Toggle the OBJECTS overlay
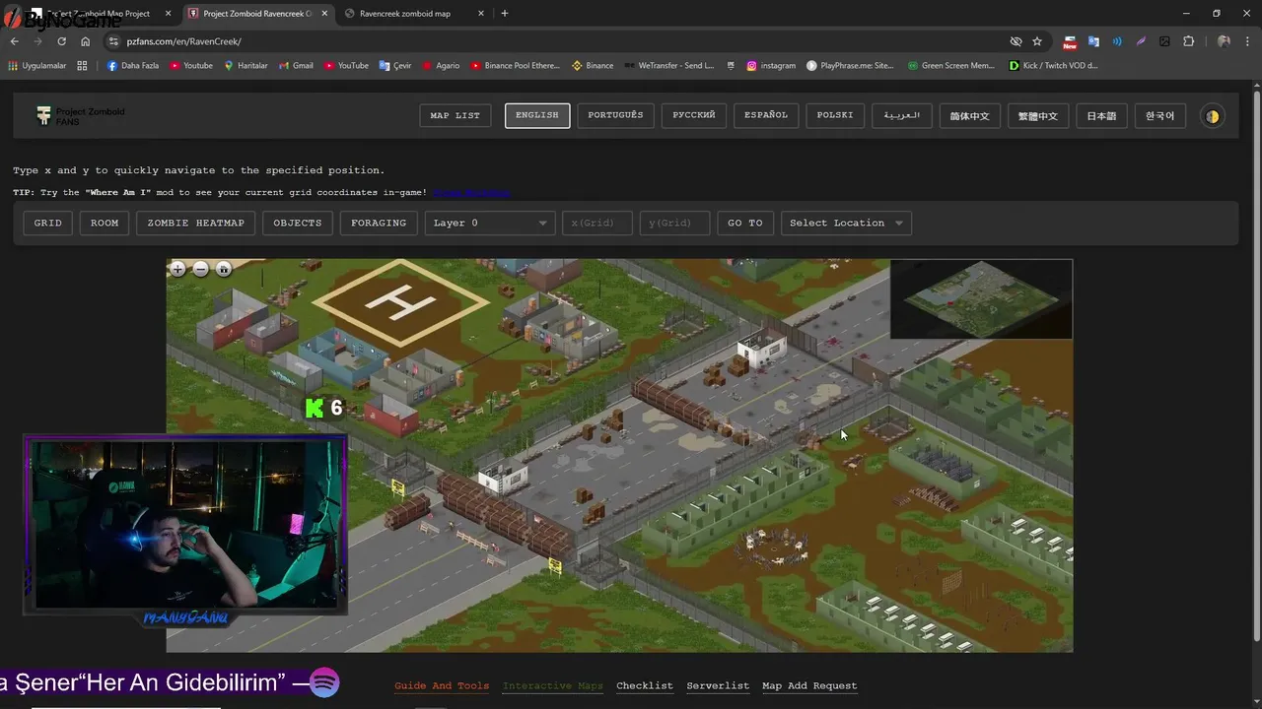Image resolution: width=1262 pixels, height=709 pixels. (x=298, y=224)
